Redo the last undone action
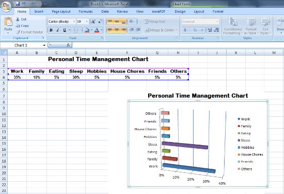The height and width of the screenshot is (194, 284). (x=33, y=4)
